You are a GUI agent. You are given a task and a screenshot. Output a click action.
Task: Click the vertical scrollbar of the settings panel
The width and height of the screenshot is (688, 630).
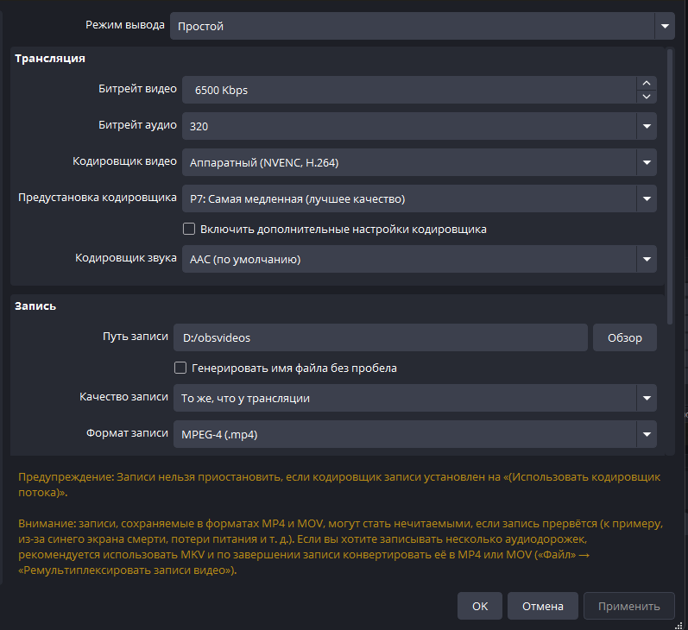(x=669, y=173)
